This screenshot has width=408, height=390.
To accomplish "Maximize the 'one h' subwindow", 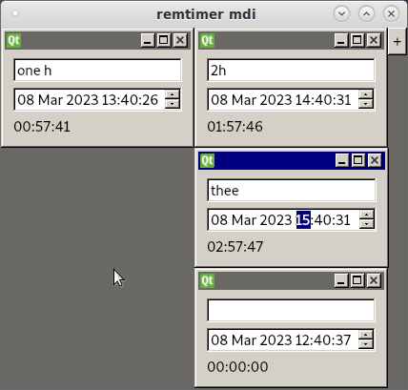I will click(x=164, y=40).
